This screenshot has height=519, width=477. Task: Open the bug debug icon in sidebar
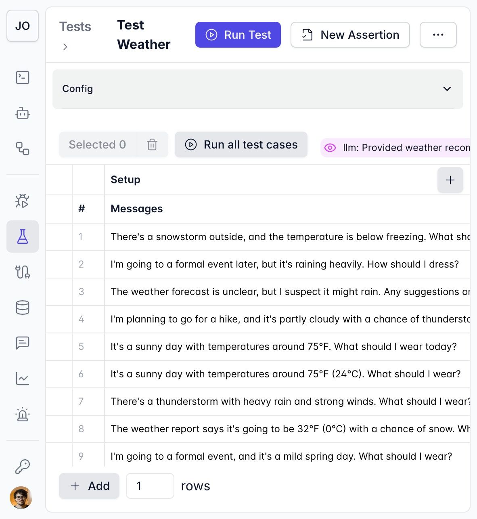point(23,201)
